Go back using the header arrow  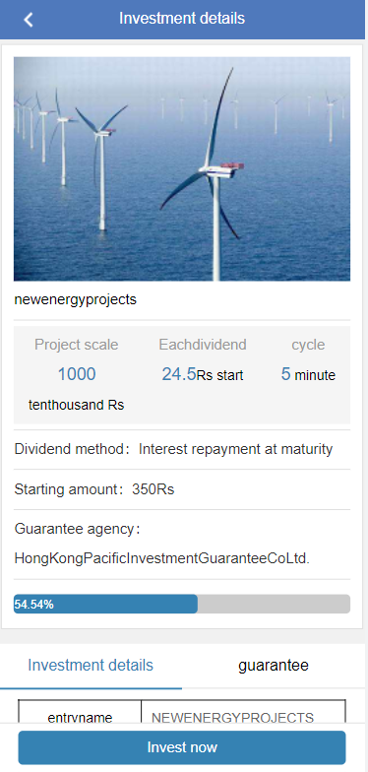coord(29,20)
